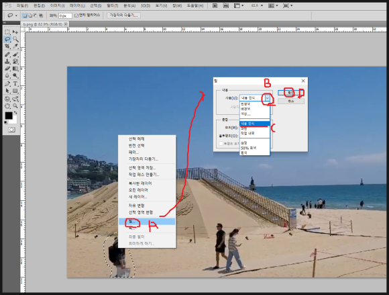
Task: Select the Eyedropper tool
Action: (15, 46)
